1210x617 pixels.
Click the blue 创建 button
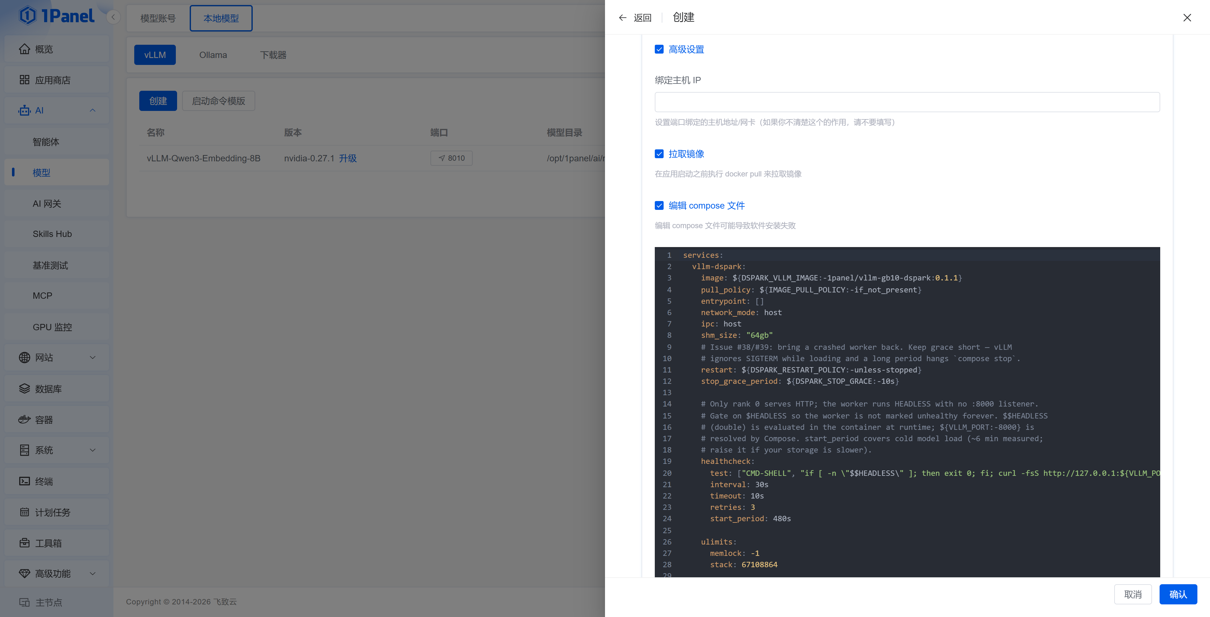(158, 101)
